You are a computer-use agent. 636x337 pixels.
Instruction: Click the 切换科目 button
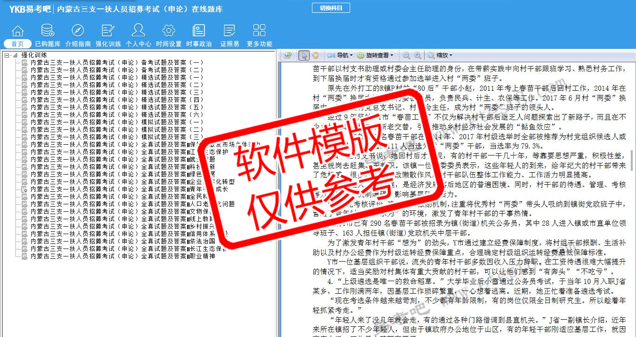click(x=331, y=8)
